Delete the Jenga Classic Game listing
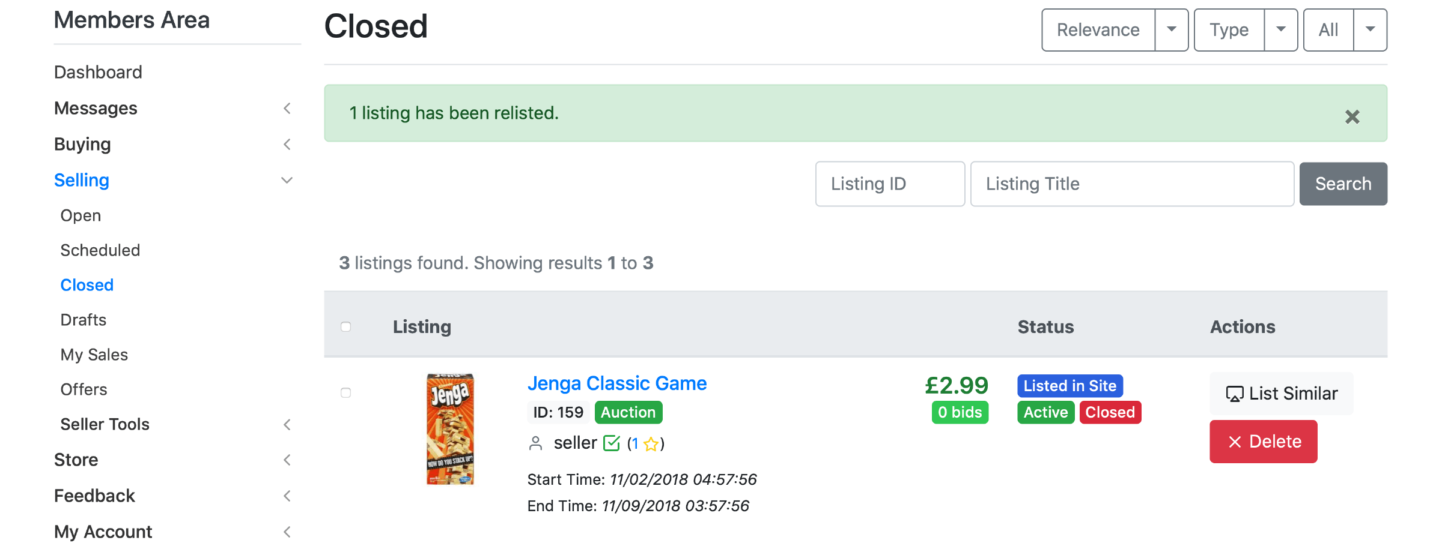1442x549 pixels. 1263,442
